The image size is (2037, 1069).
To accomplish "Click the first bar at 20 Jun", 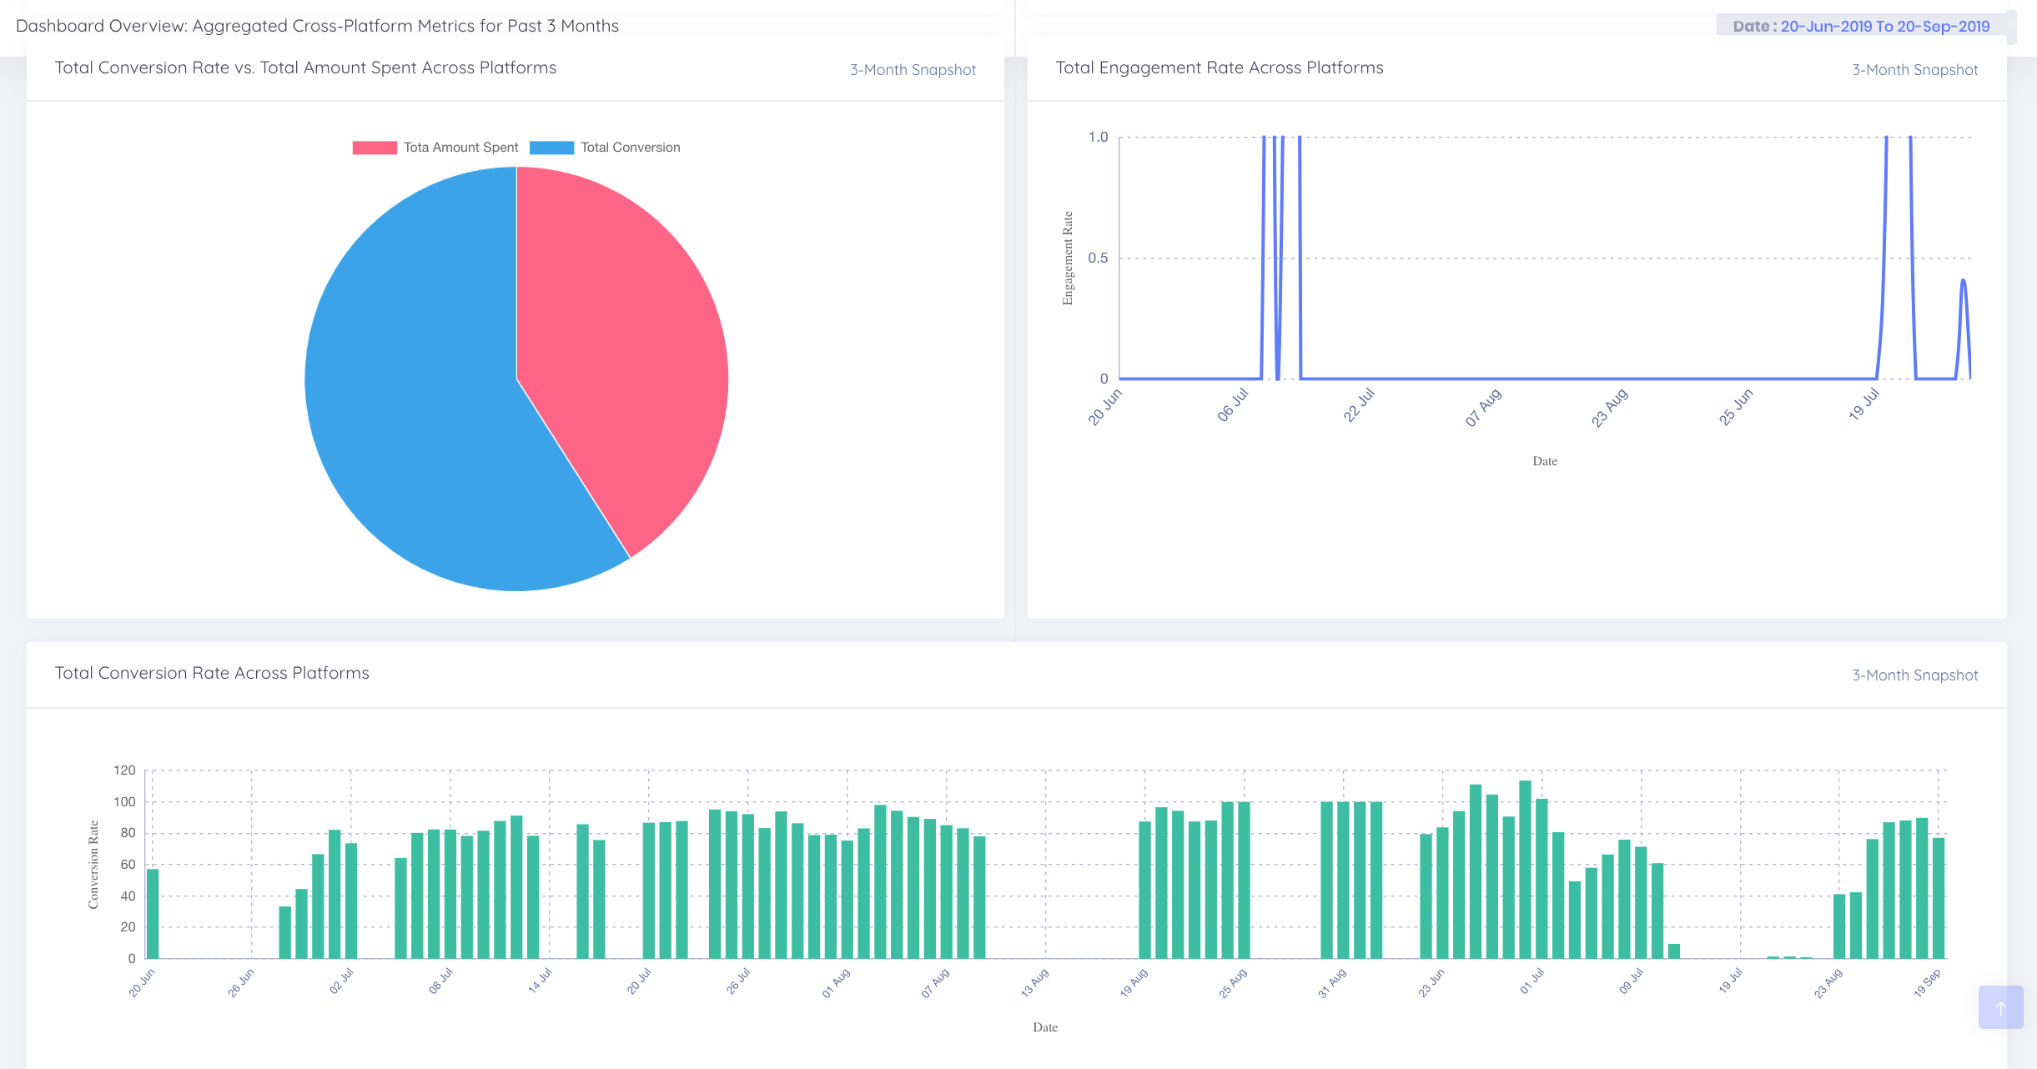I will pyautogui.click(x=153, y=914).
